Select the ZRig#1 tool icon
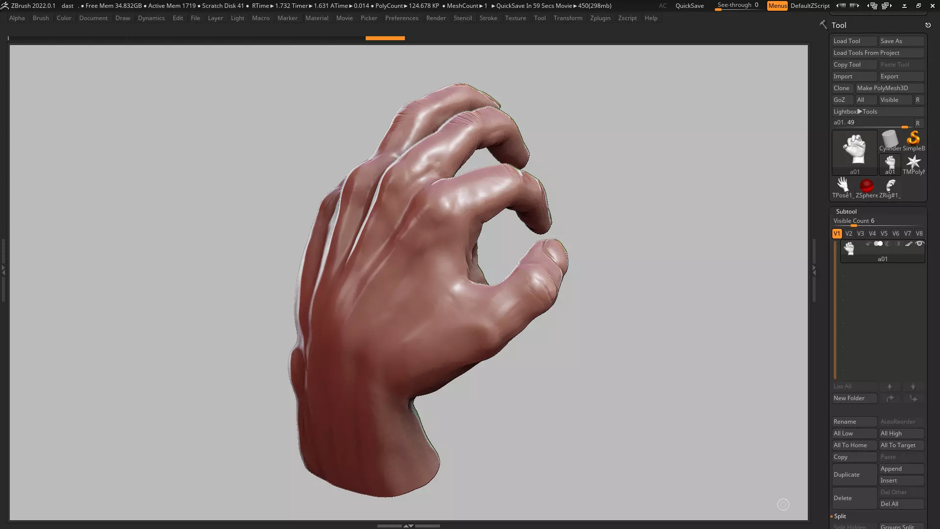Viewport: 940px width, 529px height. pos(890,188)
